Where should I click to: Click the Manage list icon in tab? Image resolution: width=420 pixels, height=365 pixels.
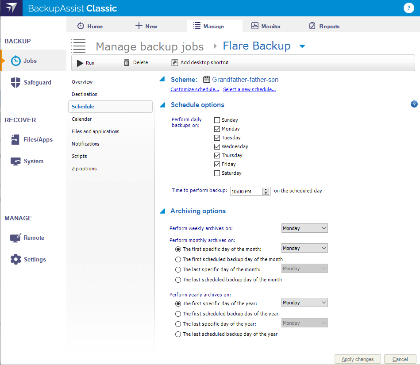(197, 26)
